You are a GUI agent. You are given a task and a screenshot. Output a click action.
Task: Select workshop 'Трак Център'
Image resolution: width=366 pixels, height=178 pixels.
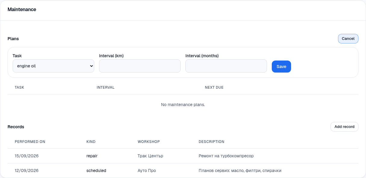150,156
